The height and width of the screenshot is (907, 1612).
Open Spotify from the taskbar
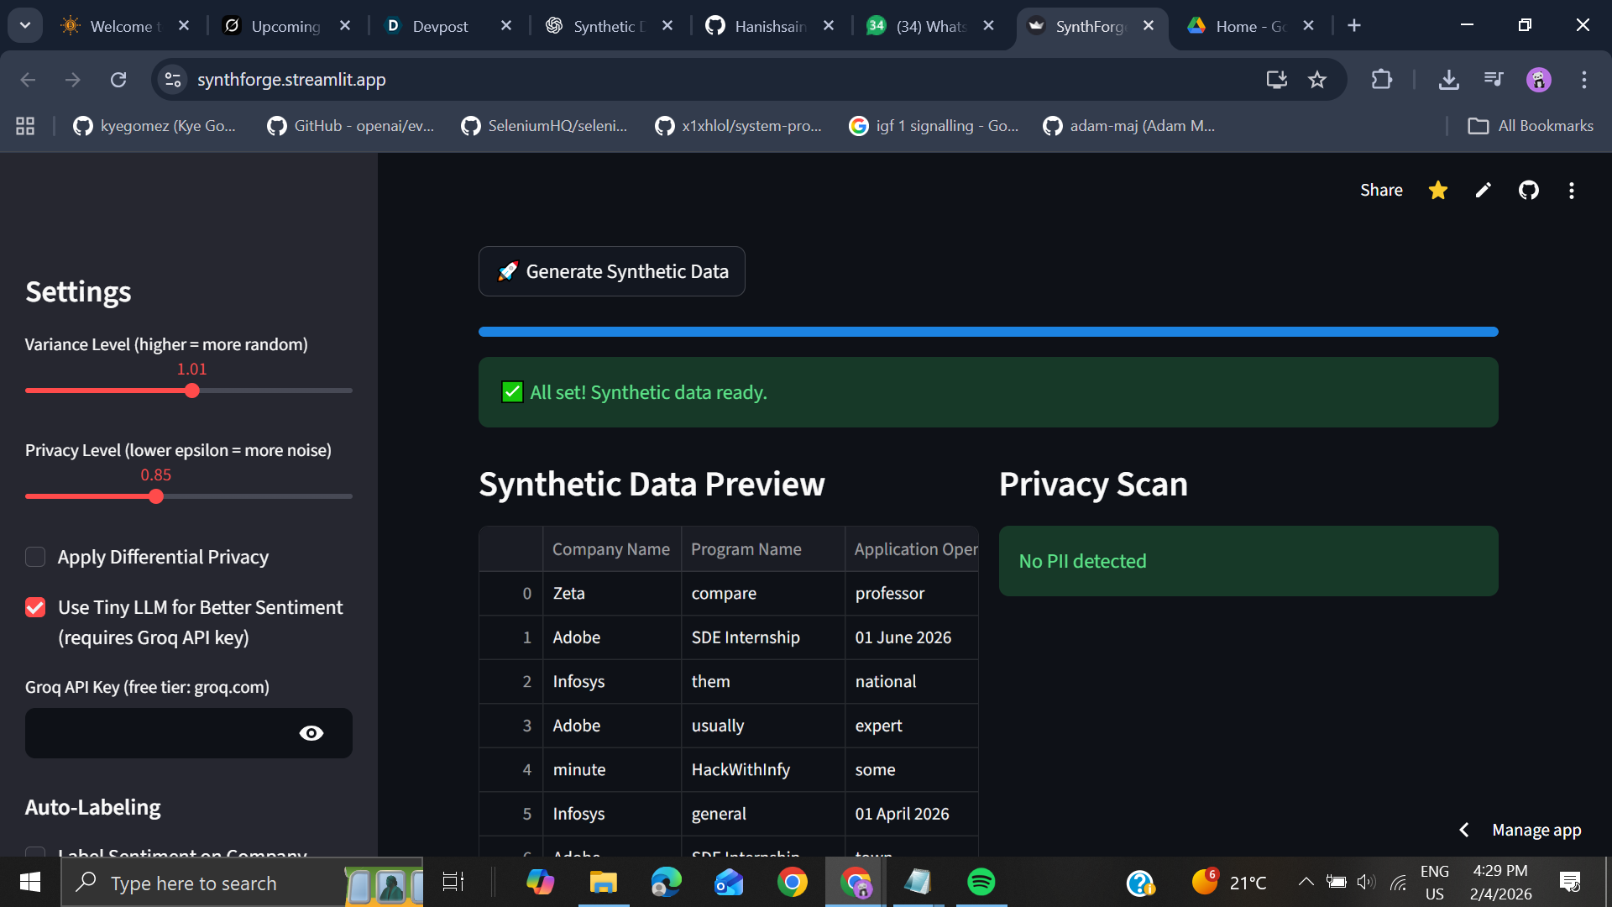coord(981,882)
